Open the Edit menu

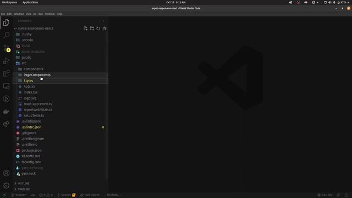(x=9, y=14)
